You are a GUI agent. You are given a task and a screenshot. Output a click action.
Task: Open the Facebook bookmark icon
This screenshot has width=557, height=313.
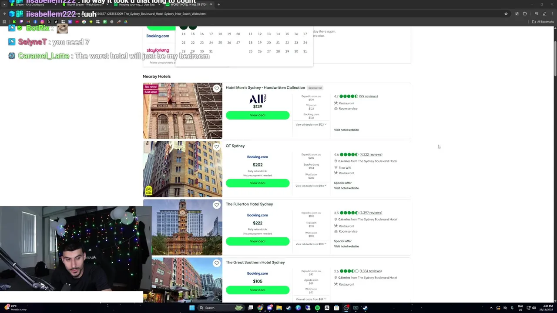click(35, 22)
